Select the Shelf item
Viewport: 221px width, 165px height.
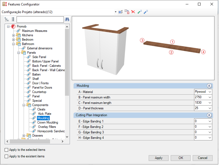pos(35,79)
